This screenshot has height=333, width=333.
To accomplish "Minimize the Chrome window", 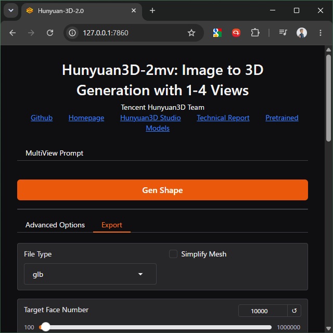I will pyautogui.click(x=273, y=10).
